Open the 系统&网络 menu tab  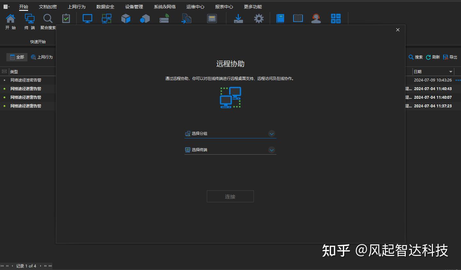pos(165,7)
